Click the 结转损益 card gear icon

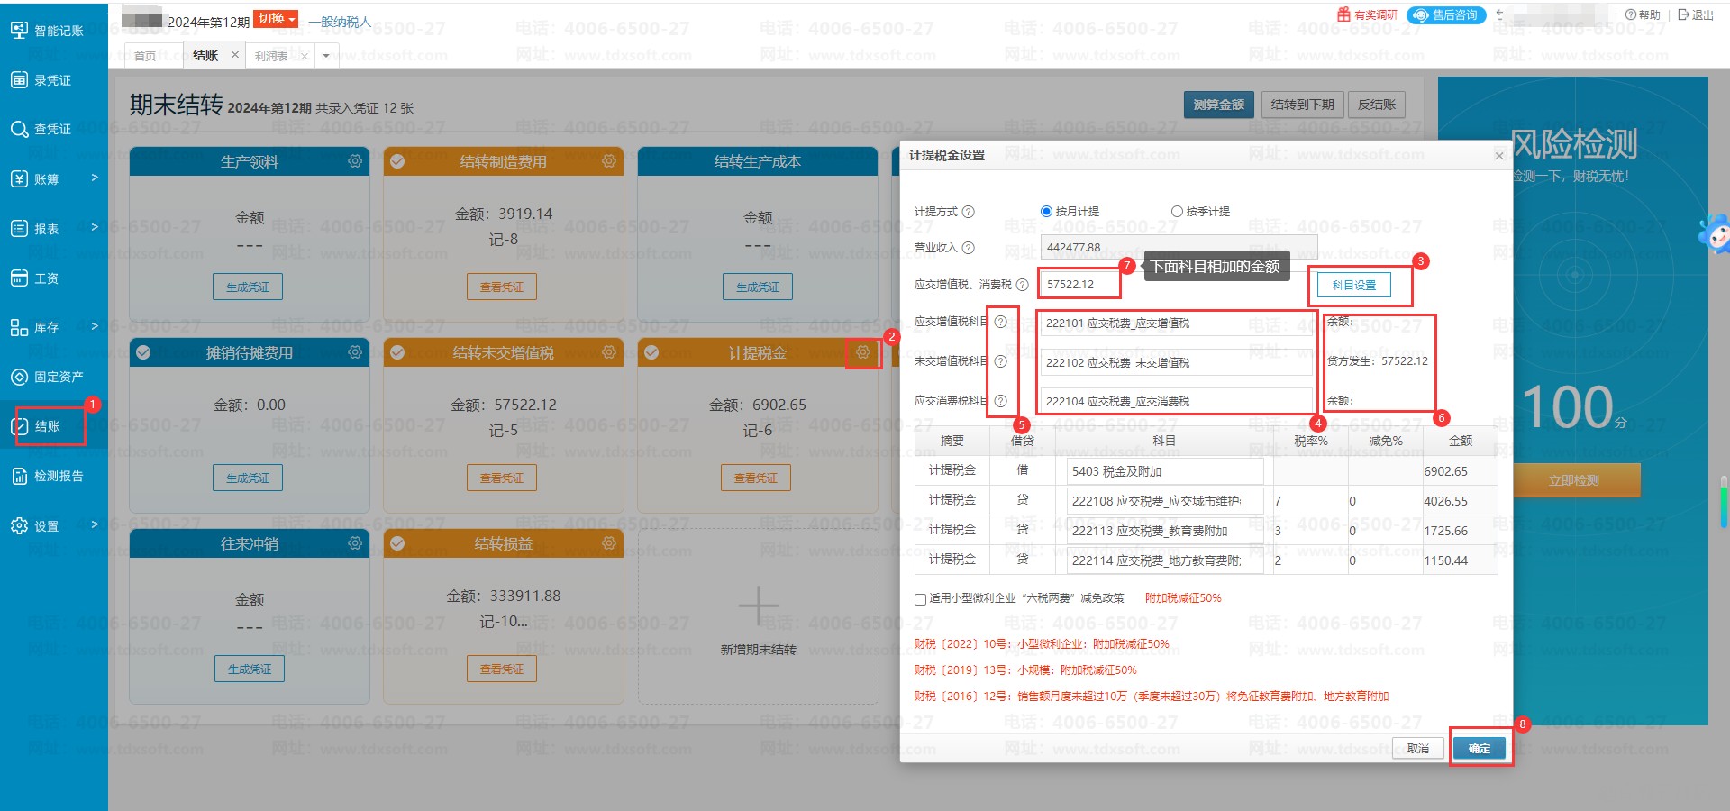(x=609, y=543)
